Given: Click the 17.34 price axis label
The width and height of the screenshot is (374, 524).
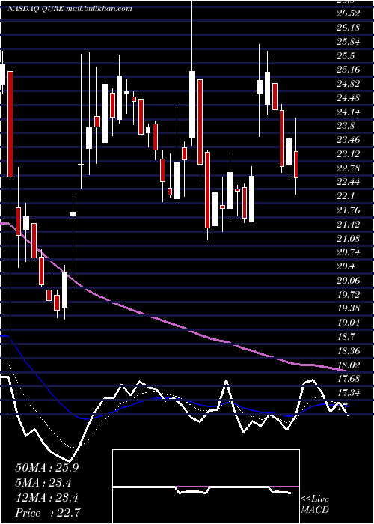Looking at the screenshot, I should click(x=348, y=392).
